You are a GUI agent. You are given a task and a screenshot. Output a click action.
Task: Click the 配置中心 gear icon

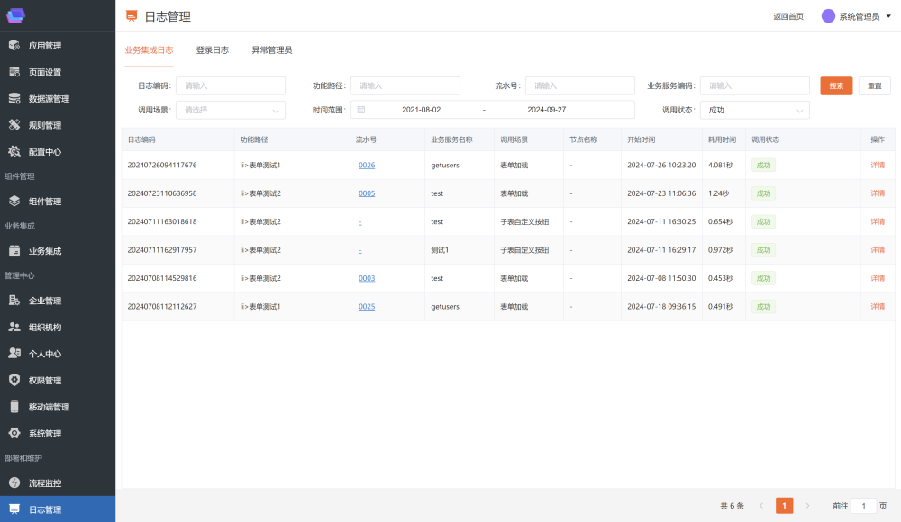tap(14, 152)
